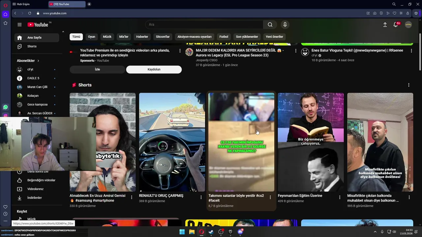Open the YouTube account avatar menu
The width and height of the screenshot is (422, 237).
[x=408, y=25]
